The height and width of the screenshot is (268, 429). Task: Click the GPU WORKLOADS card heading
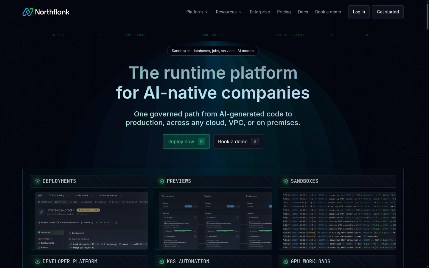311,261
